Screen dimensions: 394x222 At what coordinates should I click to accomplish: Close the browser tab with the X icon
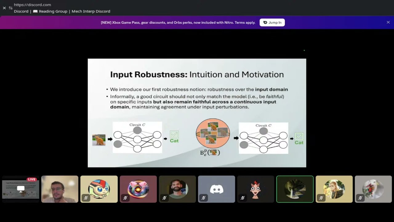click(4, 8)
